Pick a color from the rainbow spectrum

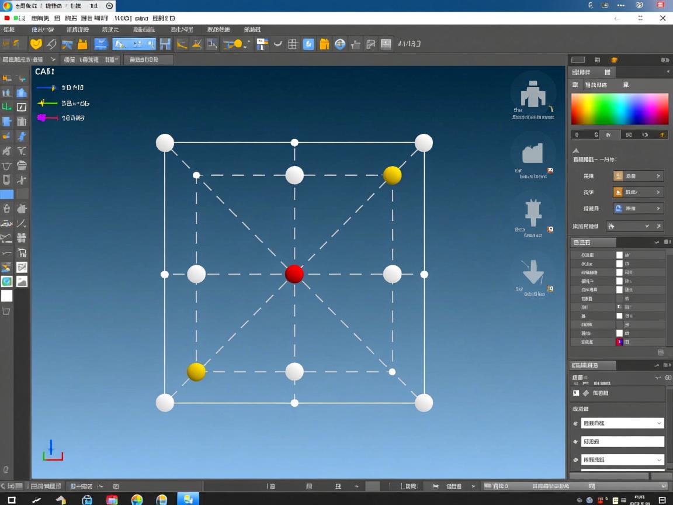pyautogui.click(x=619, y=109)
